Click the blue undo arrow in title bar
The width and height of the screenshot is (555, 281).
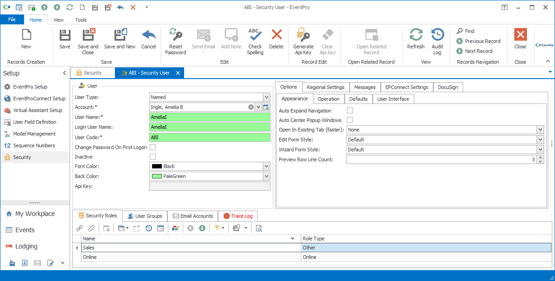pyautogui.click(x=120, y=7)
